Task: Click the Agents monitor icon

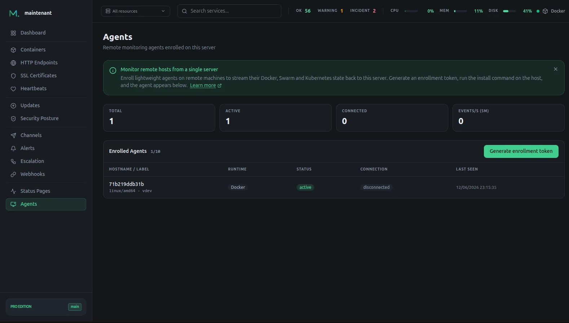Action: point(13,204)
